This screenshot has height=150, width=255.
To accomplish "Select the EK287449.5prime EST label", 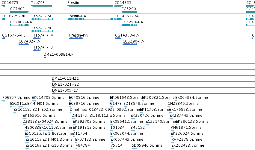I will click(x=186, y=116).
